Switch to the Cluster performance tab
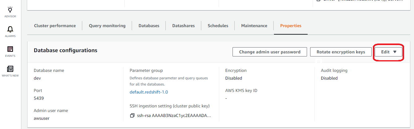The height and width of the screenshot is (129, 414). pyautogui.click(x=55, y=26)
